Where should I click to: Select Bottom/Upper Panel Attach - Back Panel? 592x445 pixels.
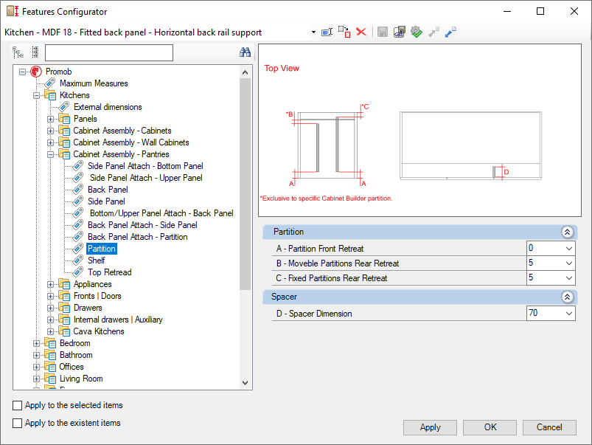click(x=161, y=213)
